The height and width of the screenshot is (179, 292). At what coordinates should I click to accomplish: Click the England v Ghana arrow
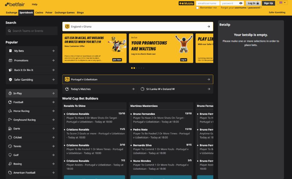coord(209,27)
